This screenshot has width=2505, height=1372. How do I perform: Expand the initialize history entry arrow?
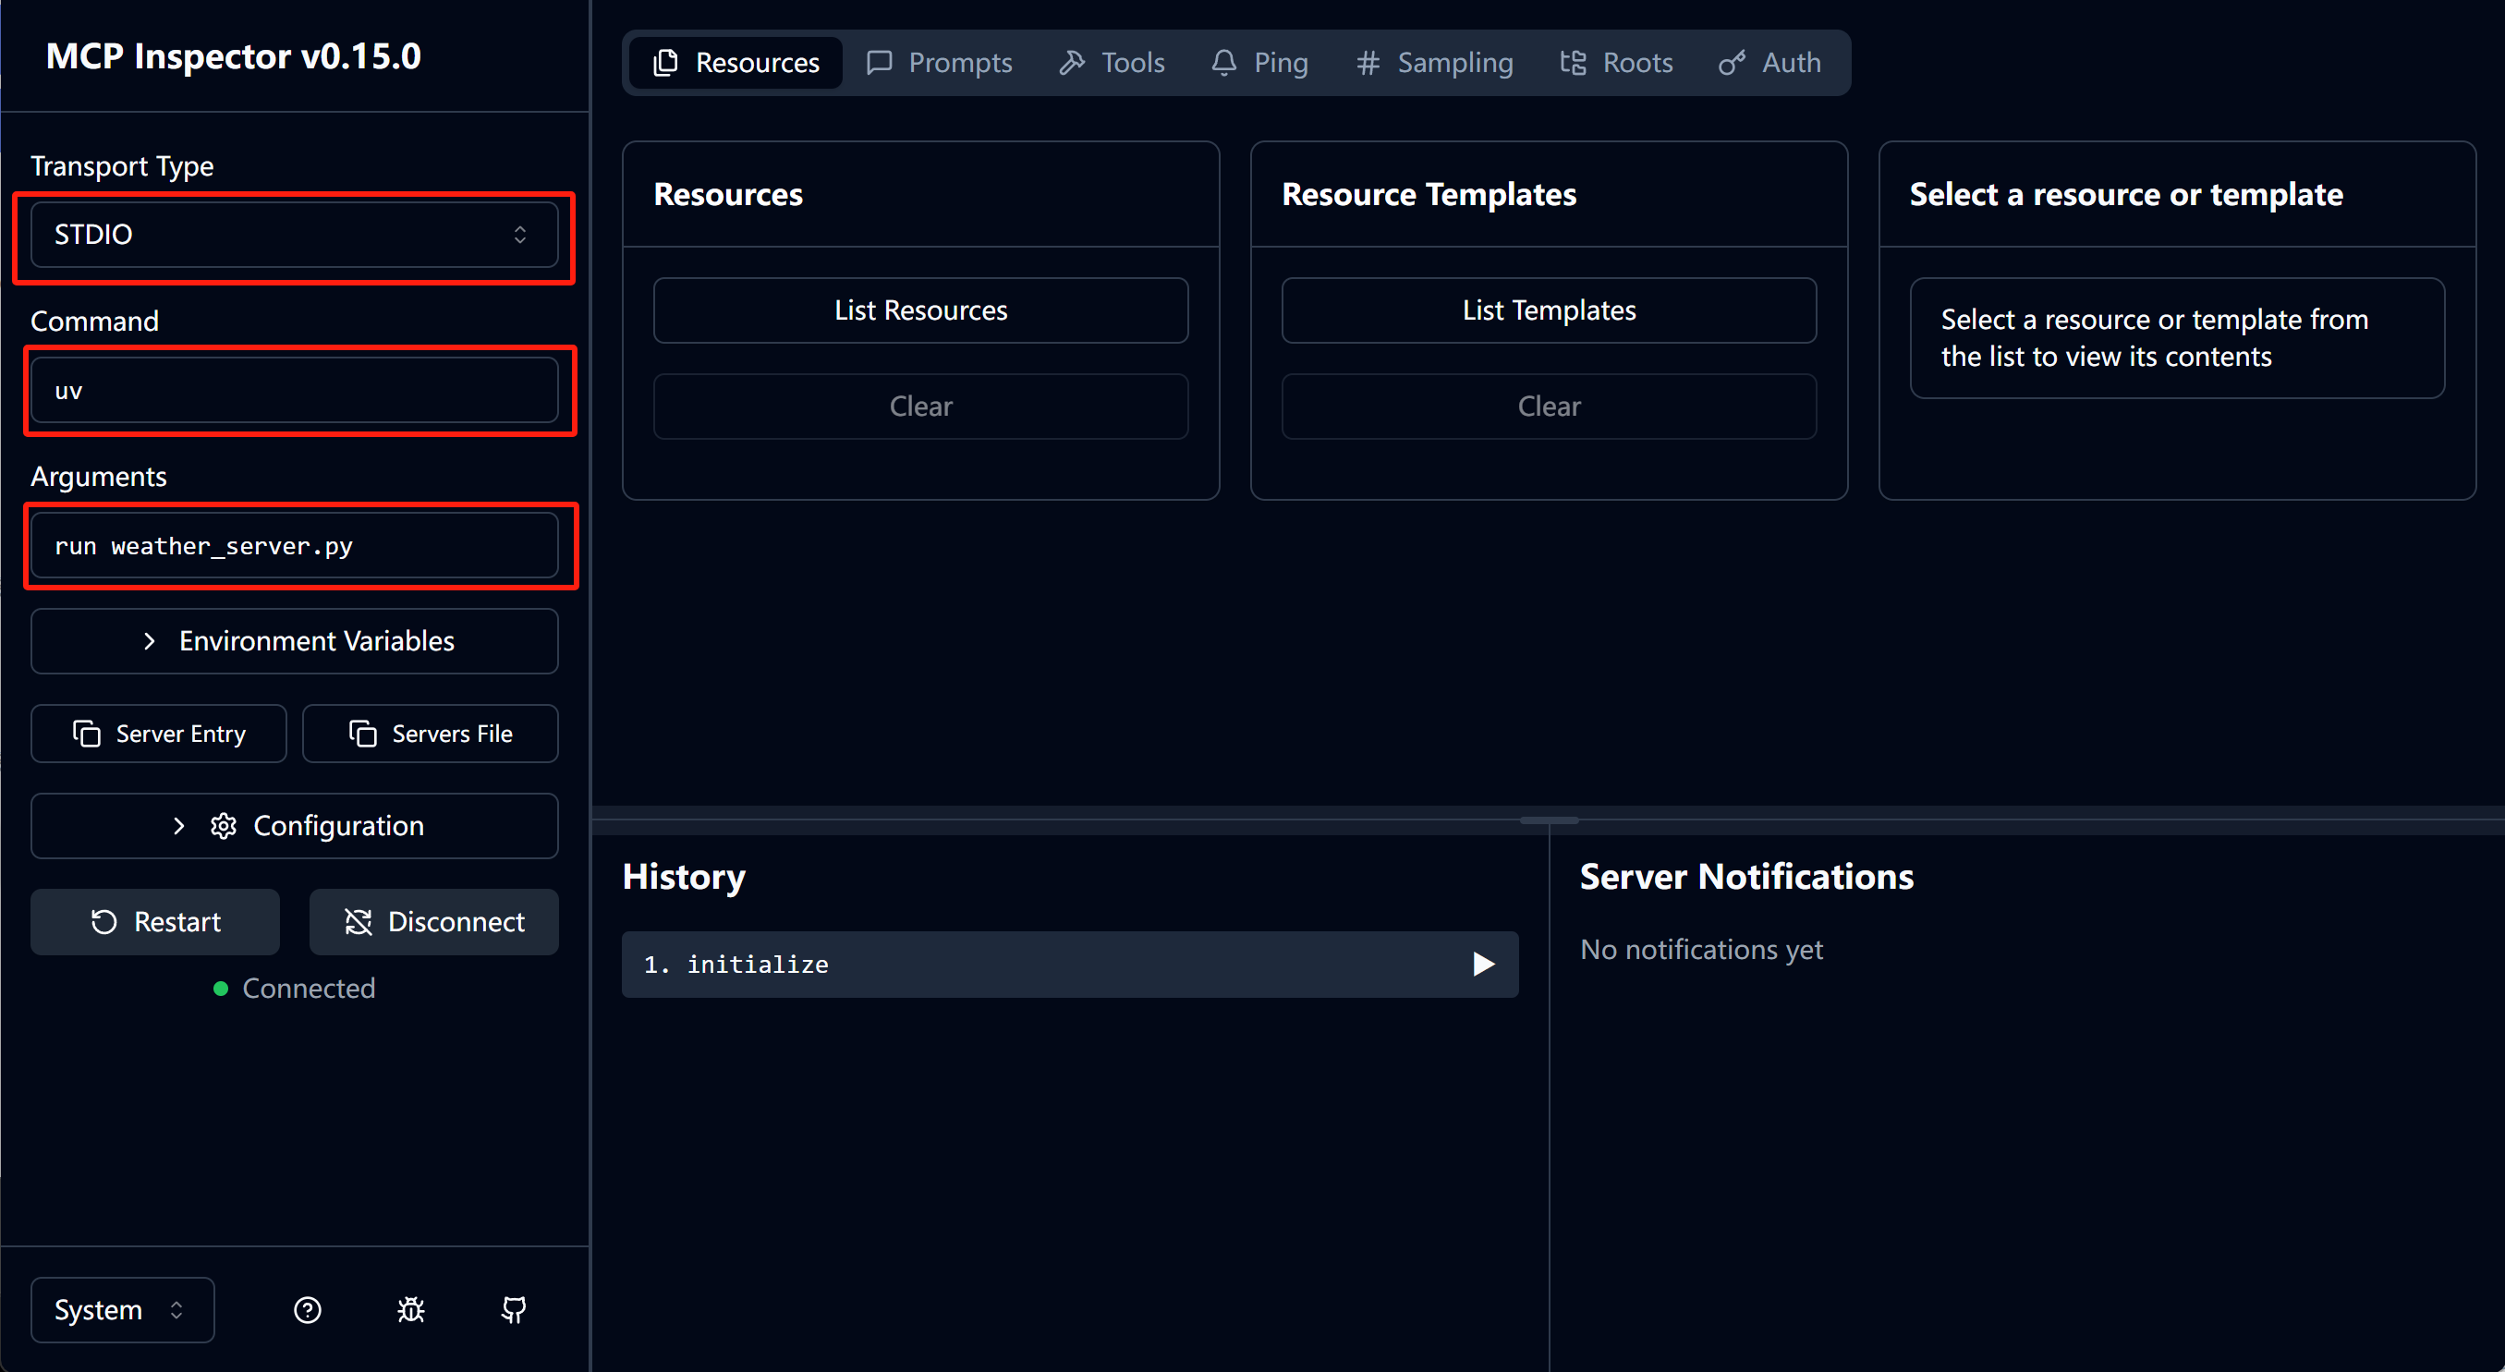[1483, 964]
